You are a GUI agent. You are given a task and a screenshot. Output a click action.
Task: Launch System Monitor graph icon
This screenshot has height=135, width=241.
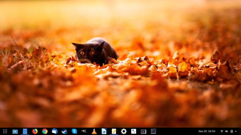pos(143,131)
